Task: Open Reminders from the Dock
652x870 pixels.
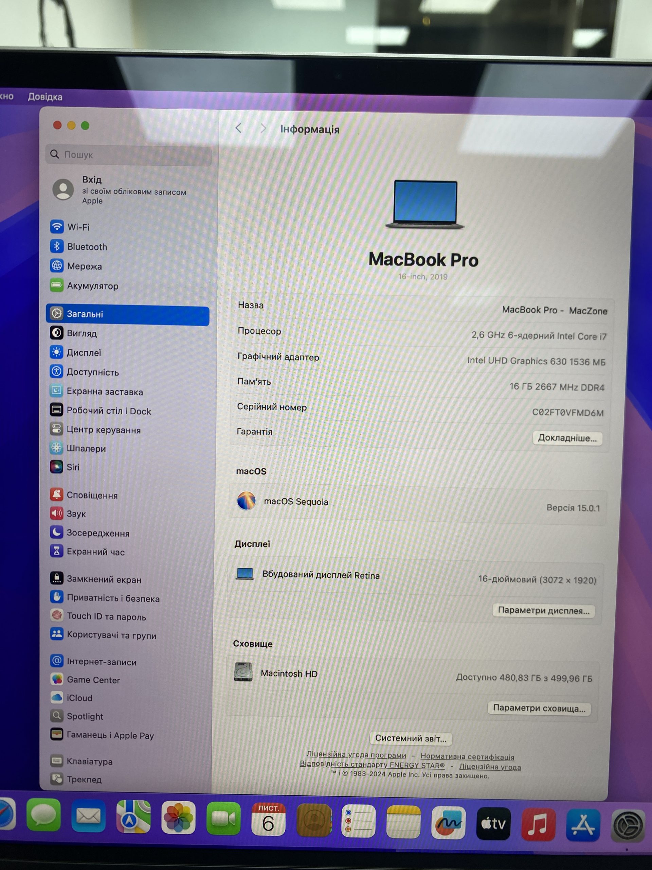Action: (x=358, y=821)
